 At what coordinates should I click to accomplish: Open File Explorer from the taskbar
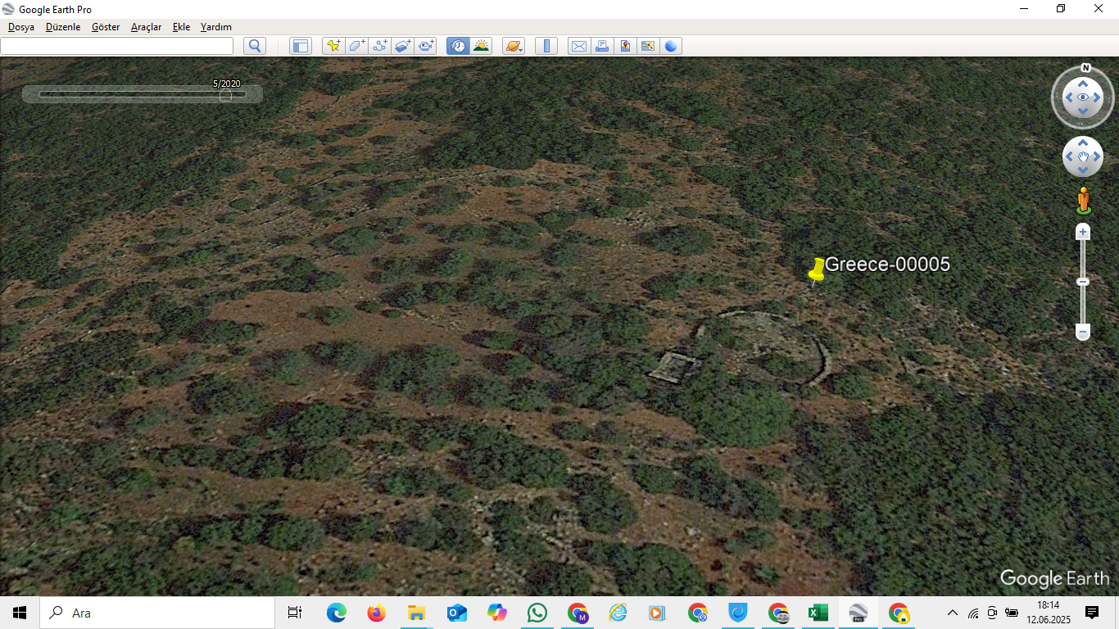(x=417, y=613)
